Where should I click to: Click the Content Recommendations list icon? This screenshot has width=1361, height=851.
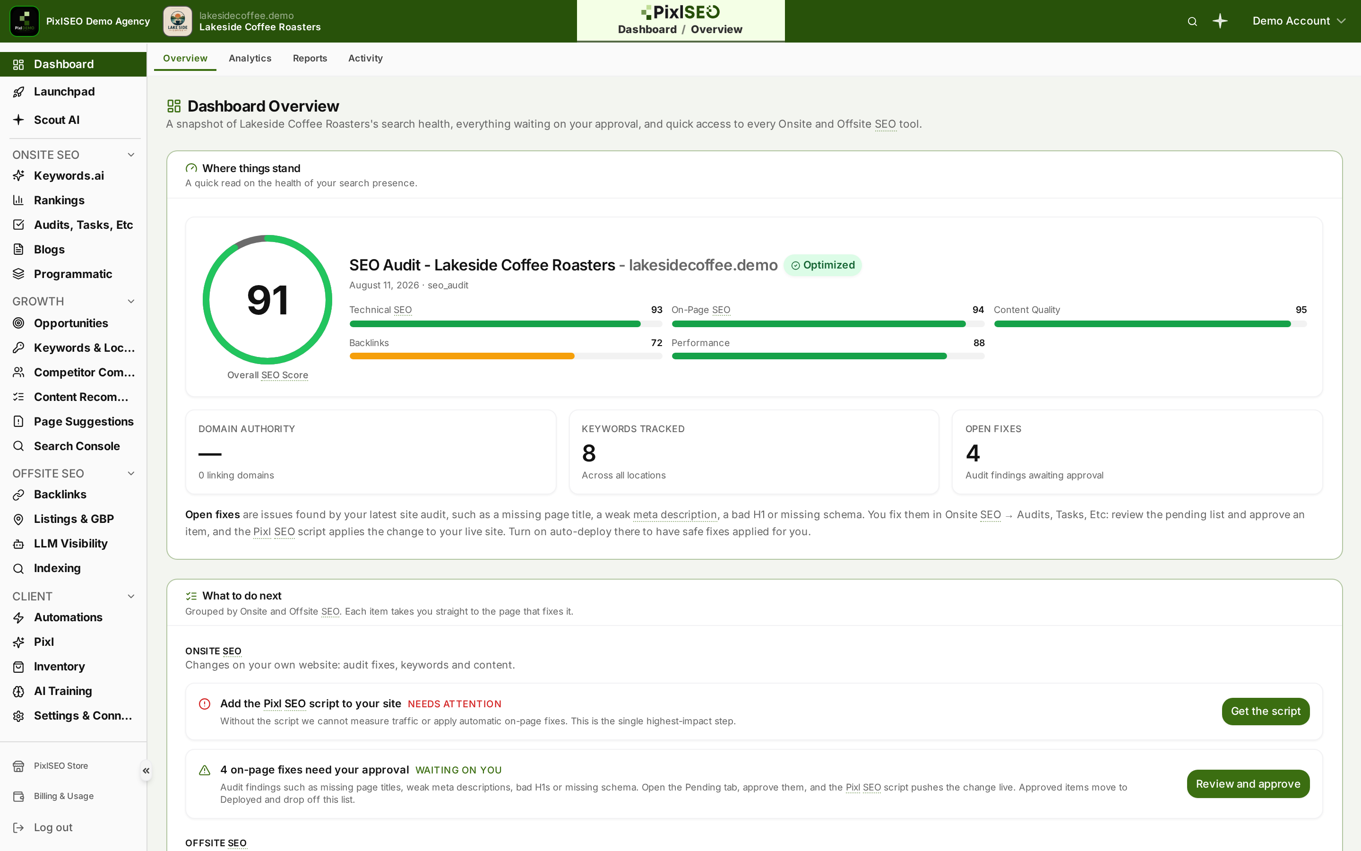[18, 397]
